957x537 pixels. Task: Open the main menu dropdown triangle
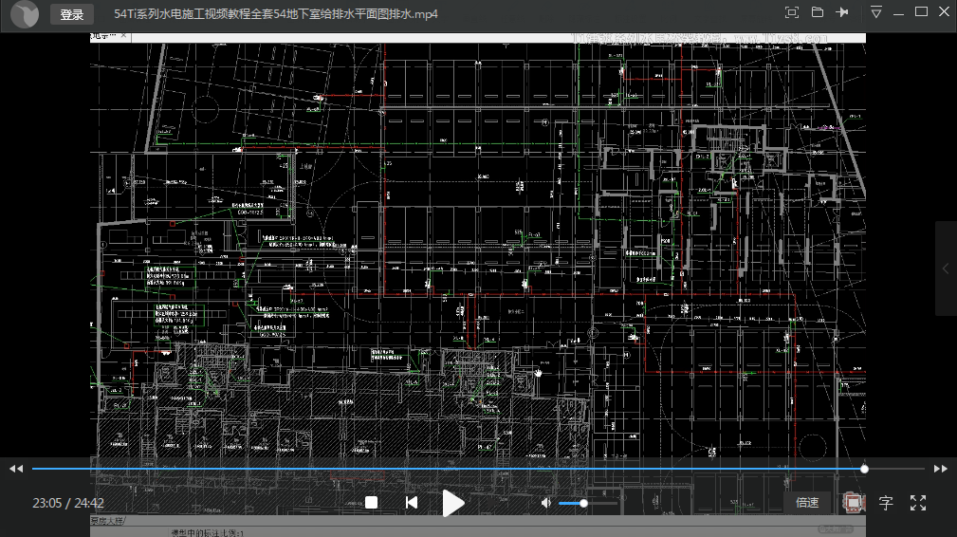[875, 12]
